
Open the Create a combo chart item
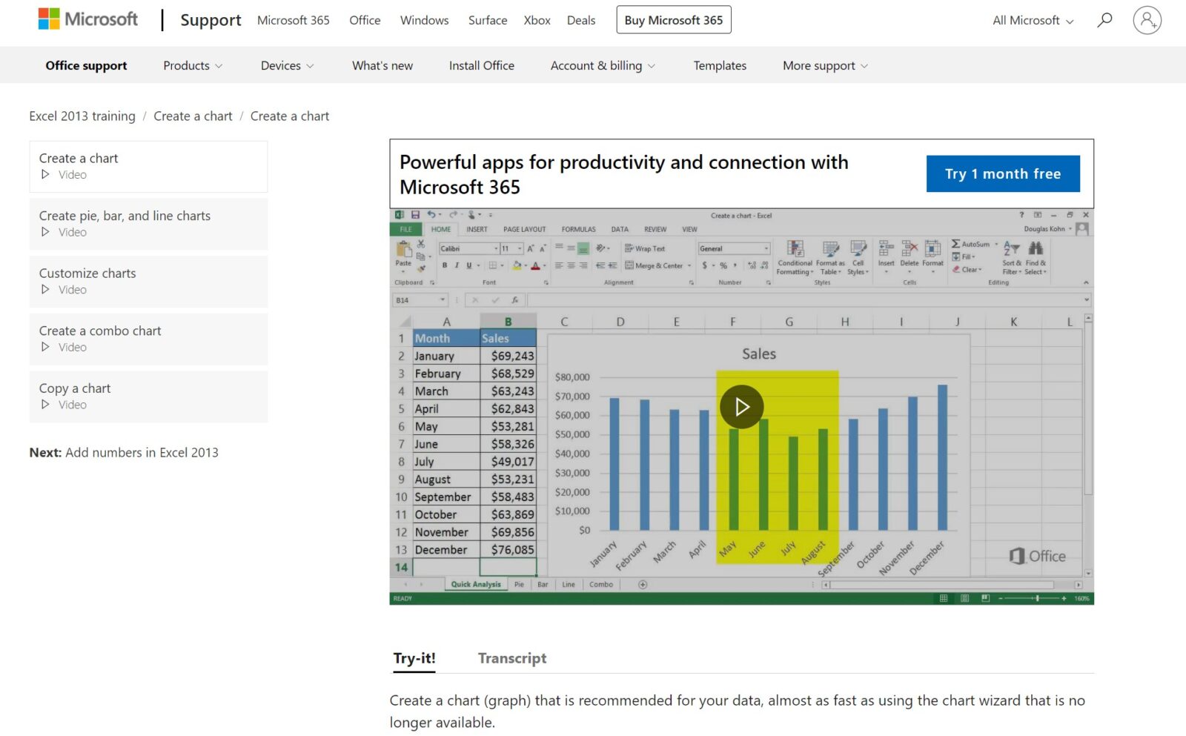148,339
